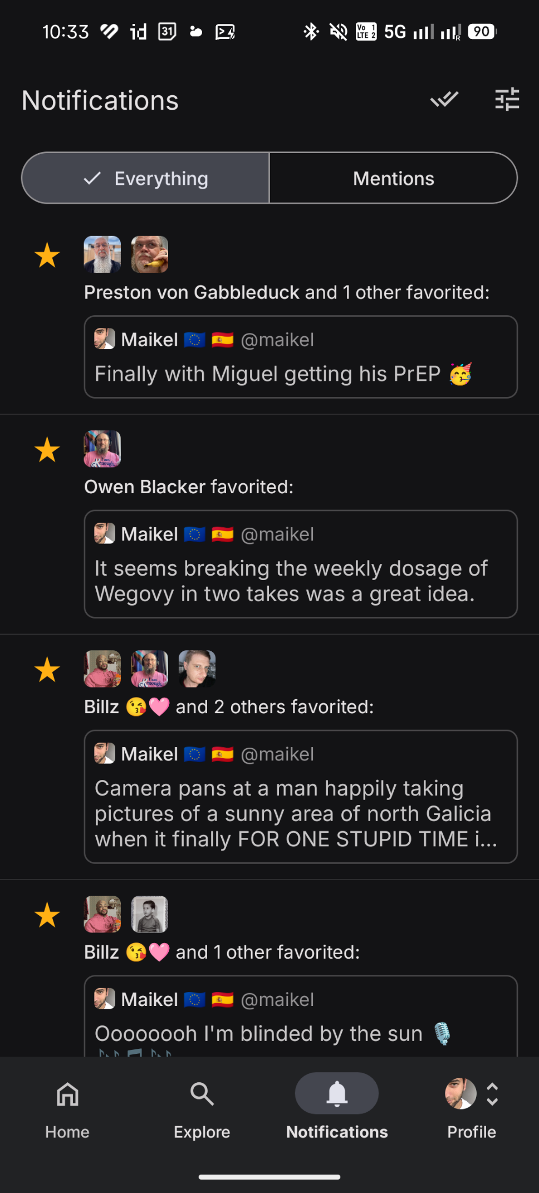Open Preston von Gabbleduck's avatar
Image resolution: width=539 pixels, height=1193 pixels.
click(102, 254)
